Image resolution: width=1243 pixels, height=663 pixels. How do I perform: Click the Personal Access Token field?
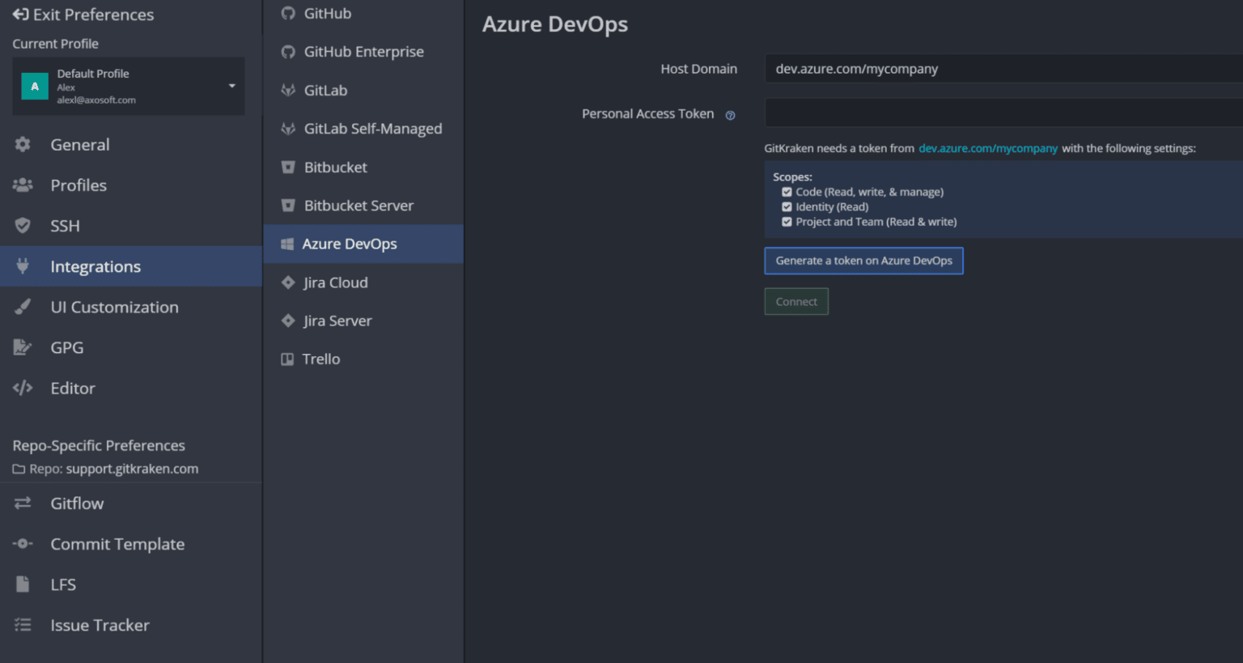(x=1003, y=113)
